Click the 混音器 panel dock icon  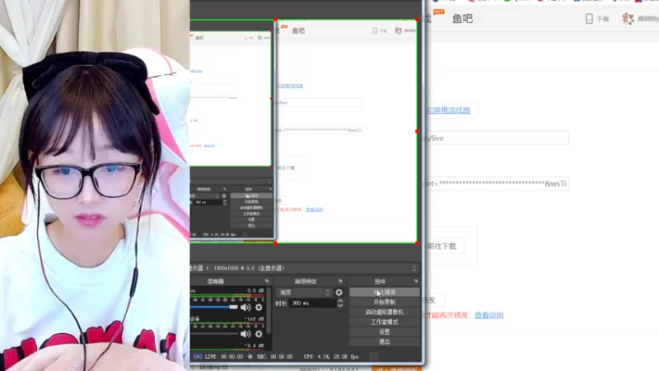point(267,281)
